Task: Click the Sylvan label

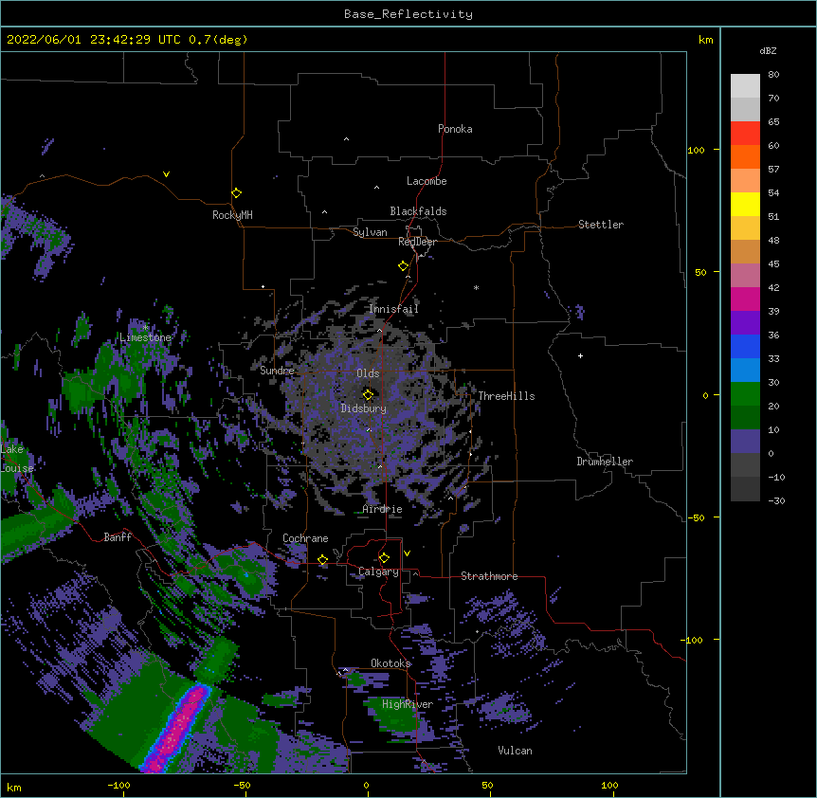Action: [x=370, y=232]
